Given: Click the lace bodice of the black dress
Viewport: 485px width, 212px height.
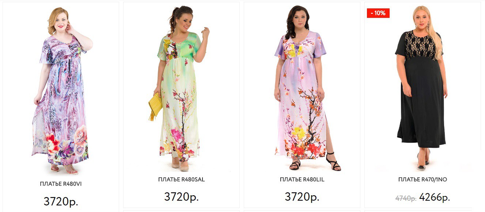Looking at the screenshot, I should pyautogui.click(x=419, y=45).
